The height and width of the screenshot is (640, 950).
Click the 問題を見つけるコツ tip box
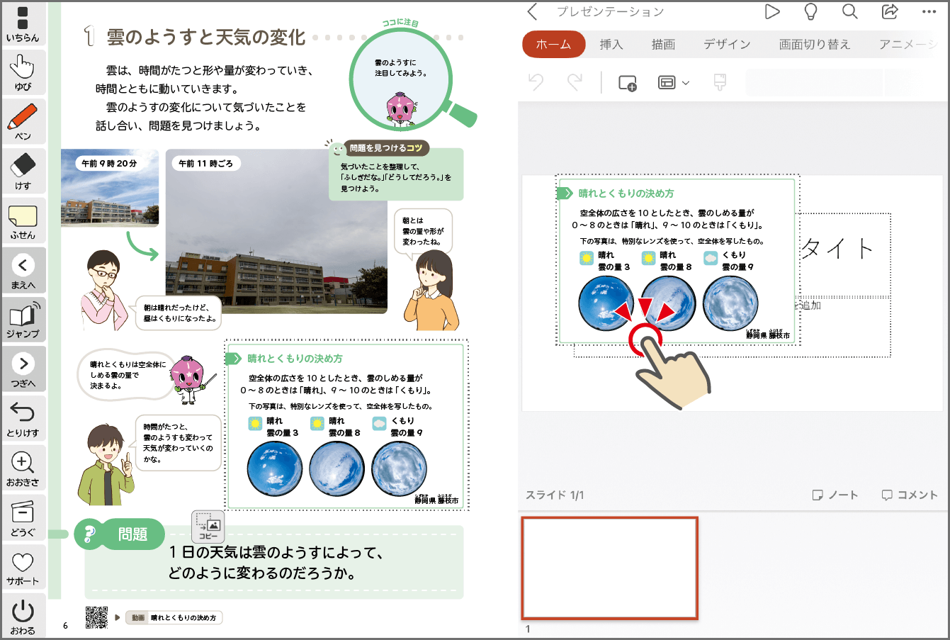[x=395, y=170]
